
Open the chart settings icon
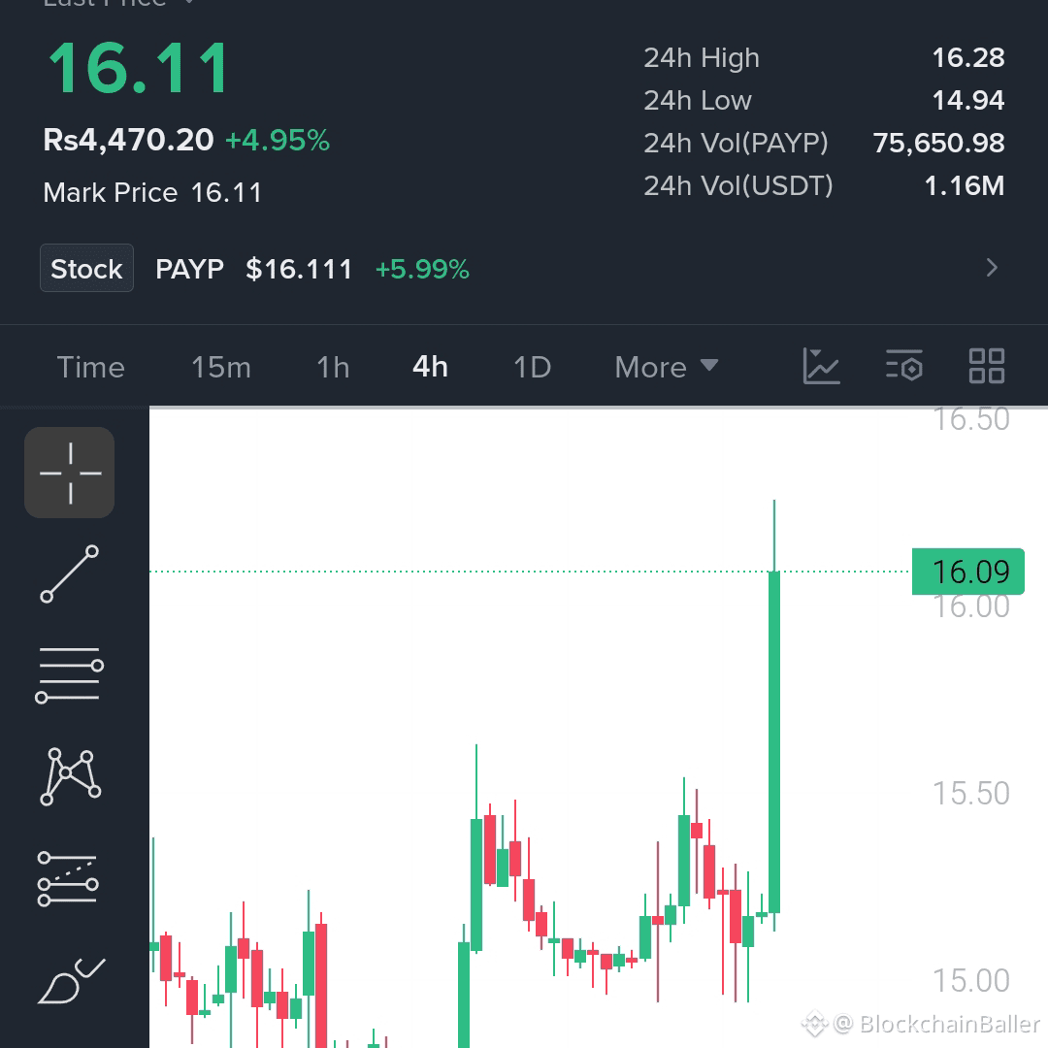click(x=903, y=366)
